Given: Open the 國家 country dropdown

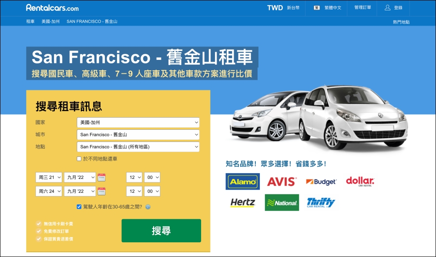Looking at the screenshot, I should (x=138, y=122).
